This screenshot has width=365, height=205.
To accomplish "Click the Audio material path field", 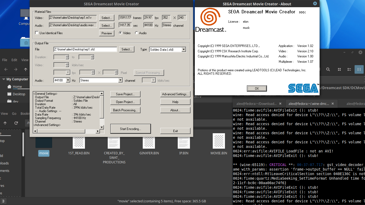I will click(73, 25).
